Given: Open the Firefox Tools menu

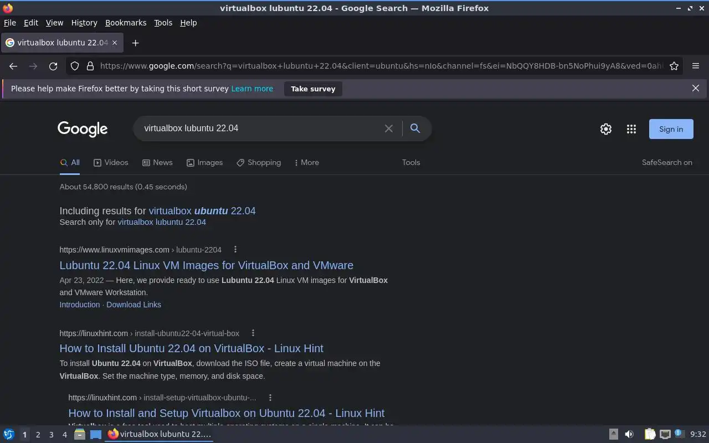Looking at the screenshot, I should (x=163, y=23).
